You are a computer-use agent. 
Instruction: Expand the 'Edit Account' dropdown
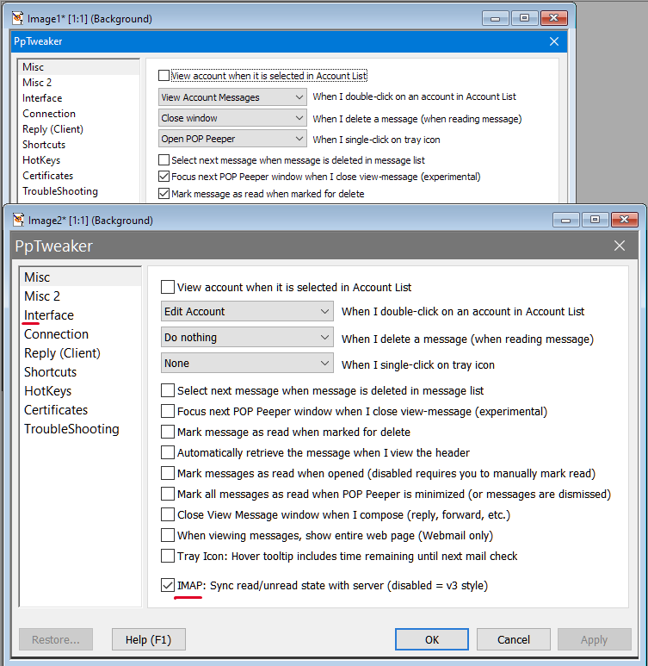coord(247,311)
